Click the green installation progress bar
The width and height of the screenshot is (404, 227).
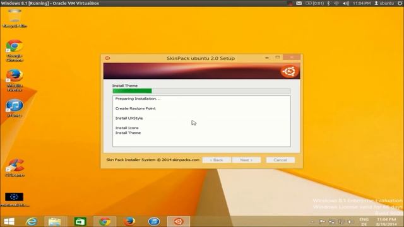click(x=201, y=91)
